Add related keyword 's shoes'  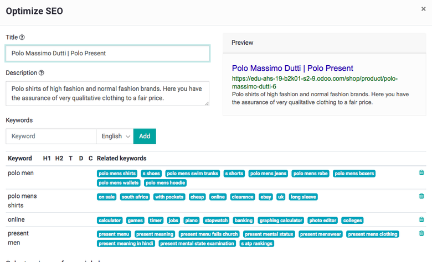151,174
